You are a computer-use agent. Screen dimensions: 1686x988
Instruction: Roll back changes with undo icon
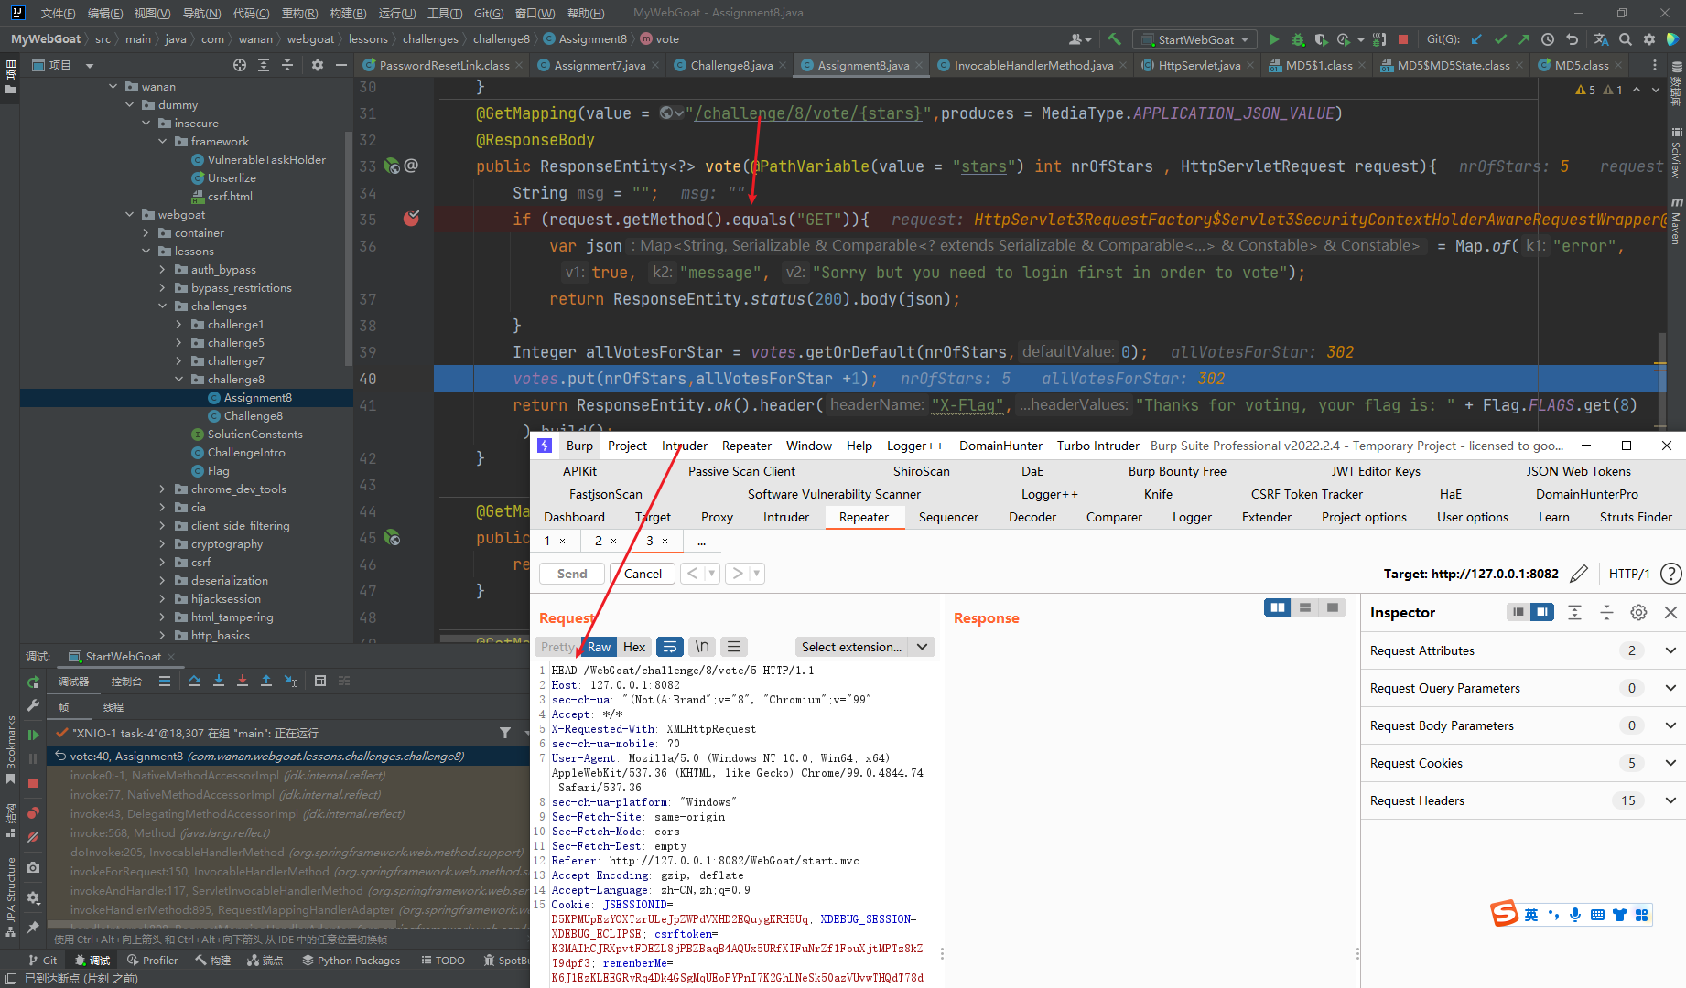coord(1573,39)
